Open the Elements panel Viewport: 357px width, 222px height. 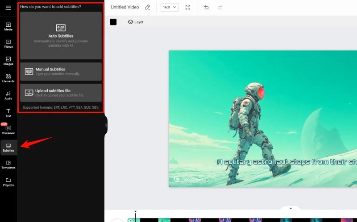pyautogui.click(x=8, y=78)
